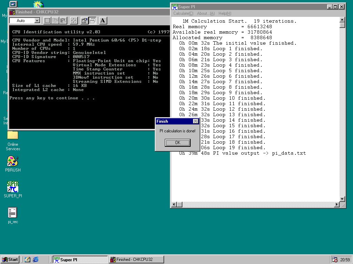353x264 pixels.
Task: Close the Super PI window
Action: [342, 7]
